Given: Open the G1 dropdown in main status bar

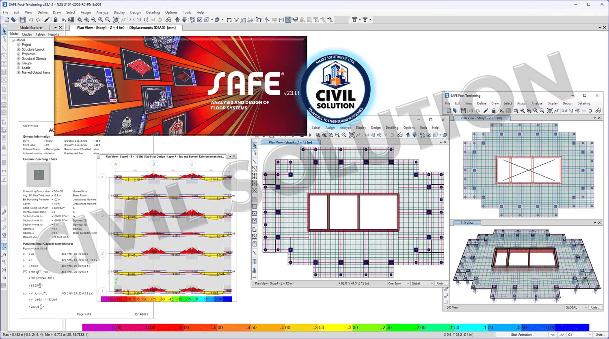Looking at the screenshot, I should tap(580, 335).
